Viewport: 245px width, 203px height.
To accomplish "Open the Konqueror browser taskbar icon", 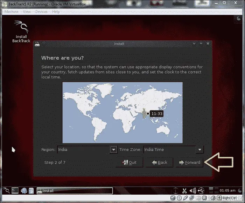I will (24, 191).
